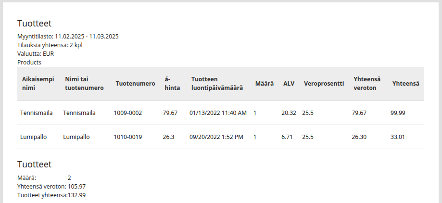Click the 'ALV' column header

point(289,83)
